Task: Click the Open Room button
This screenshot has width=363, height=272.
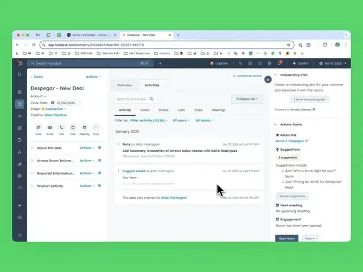Action: pos(287,239)
